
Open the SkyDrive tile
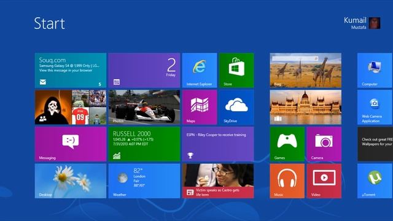point(236,107)
